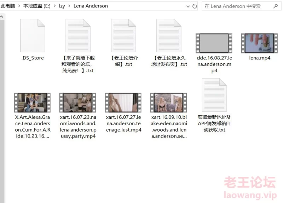Screen dimensions: 283x203
Task: Select the xart.16.09.10 video thumbnail
Action: click(x=169, y=103)
